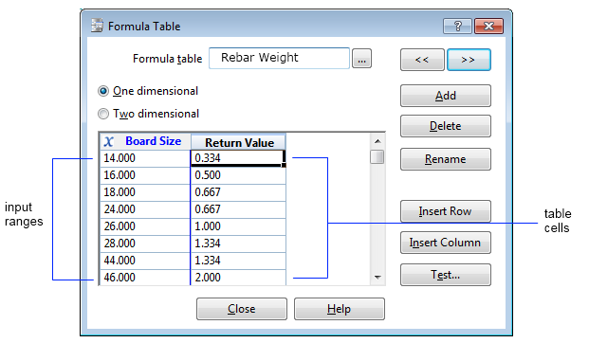The image size is (589, 343).
Task: Select return value cell 2.000
Action: [238, 278]
